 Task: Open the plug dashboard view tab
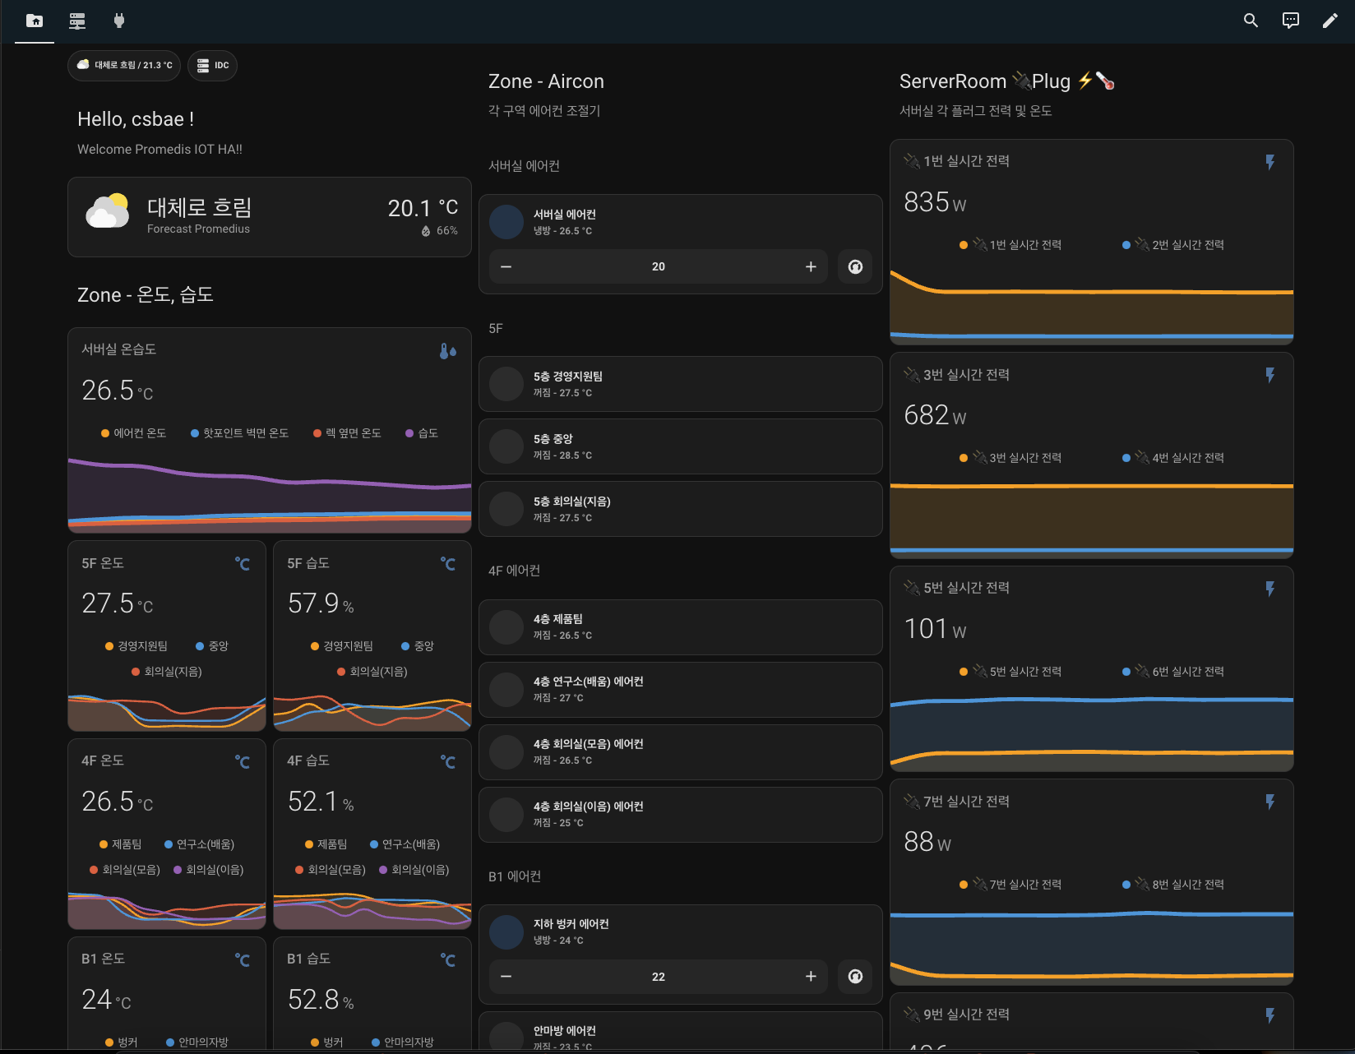click(118, 21)
